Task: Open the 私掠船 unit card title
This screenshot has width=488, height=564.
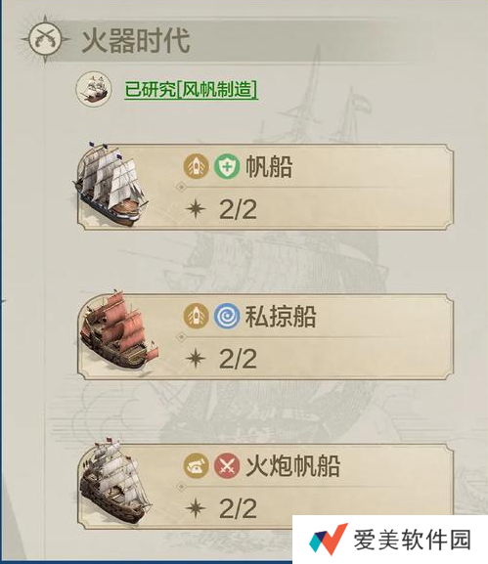Action: click(x=281, y=316)
